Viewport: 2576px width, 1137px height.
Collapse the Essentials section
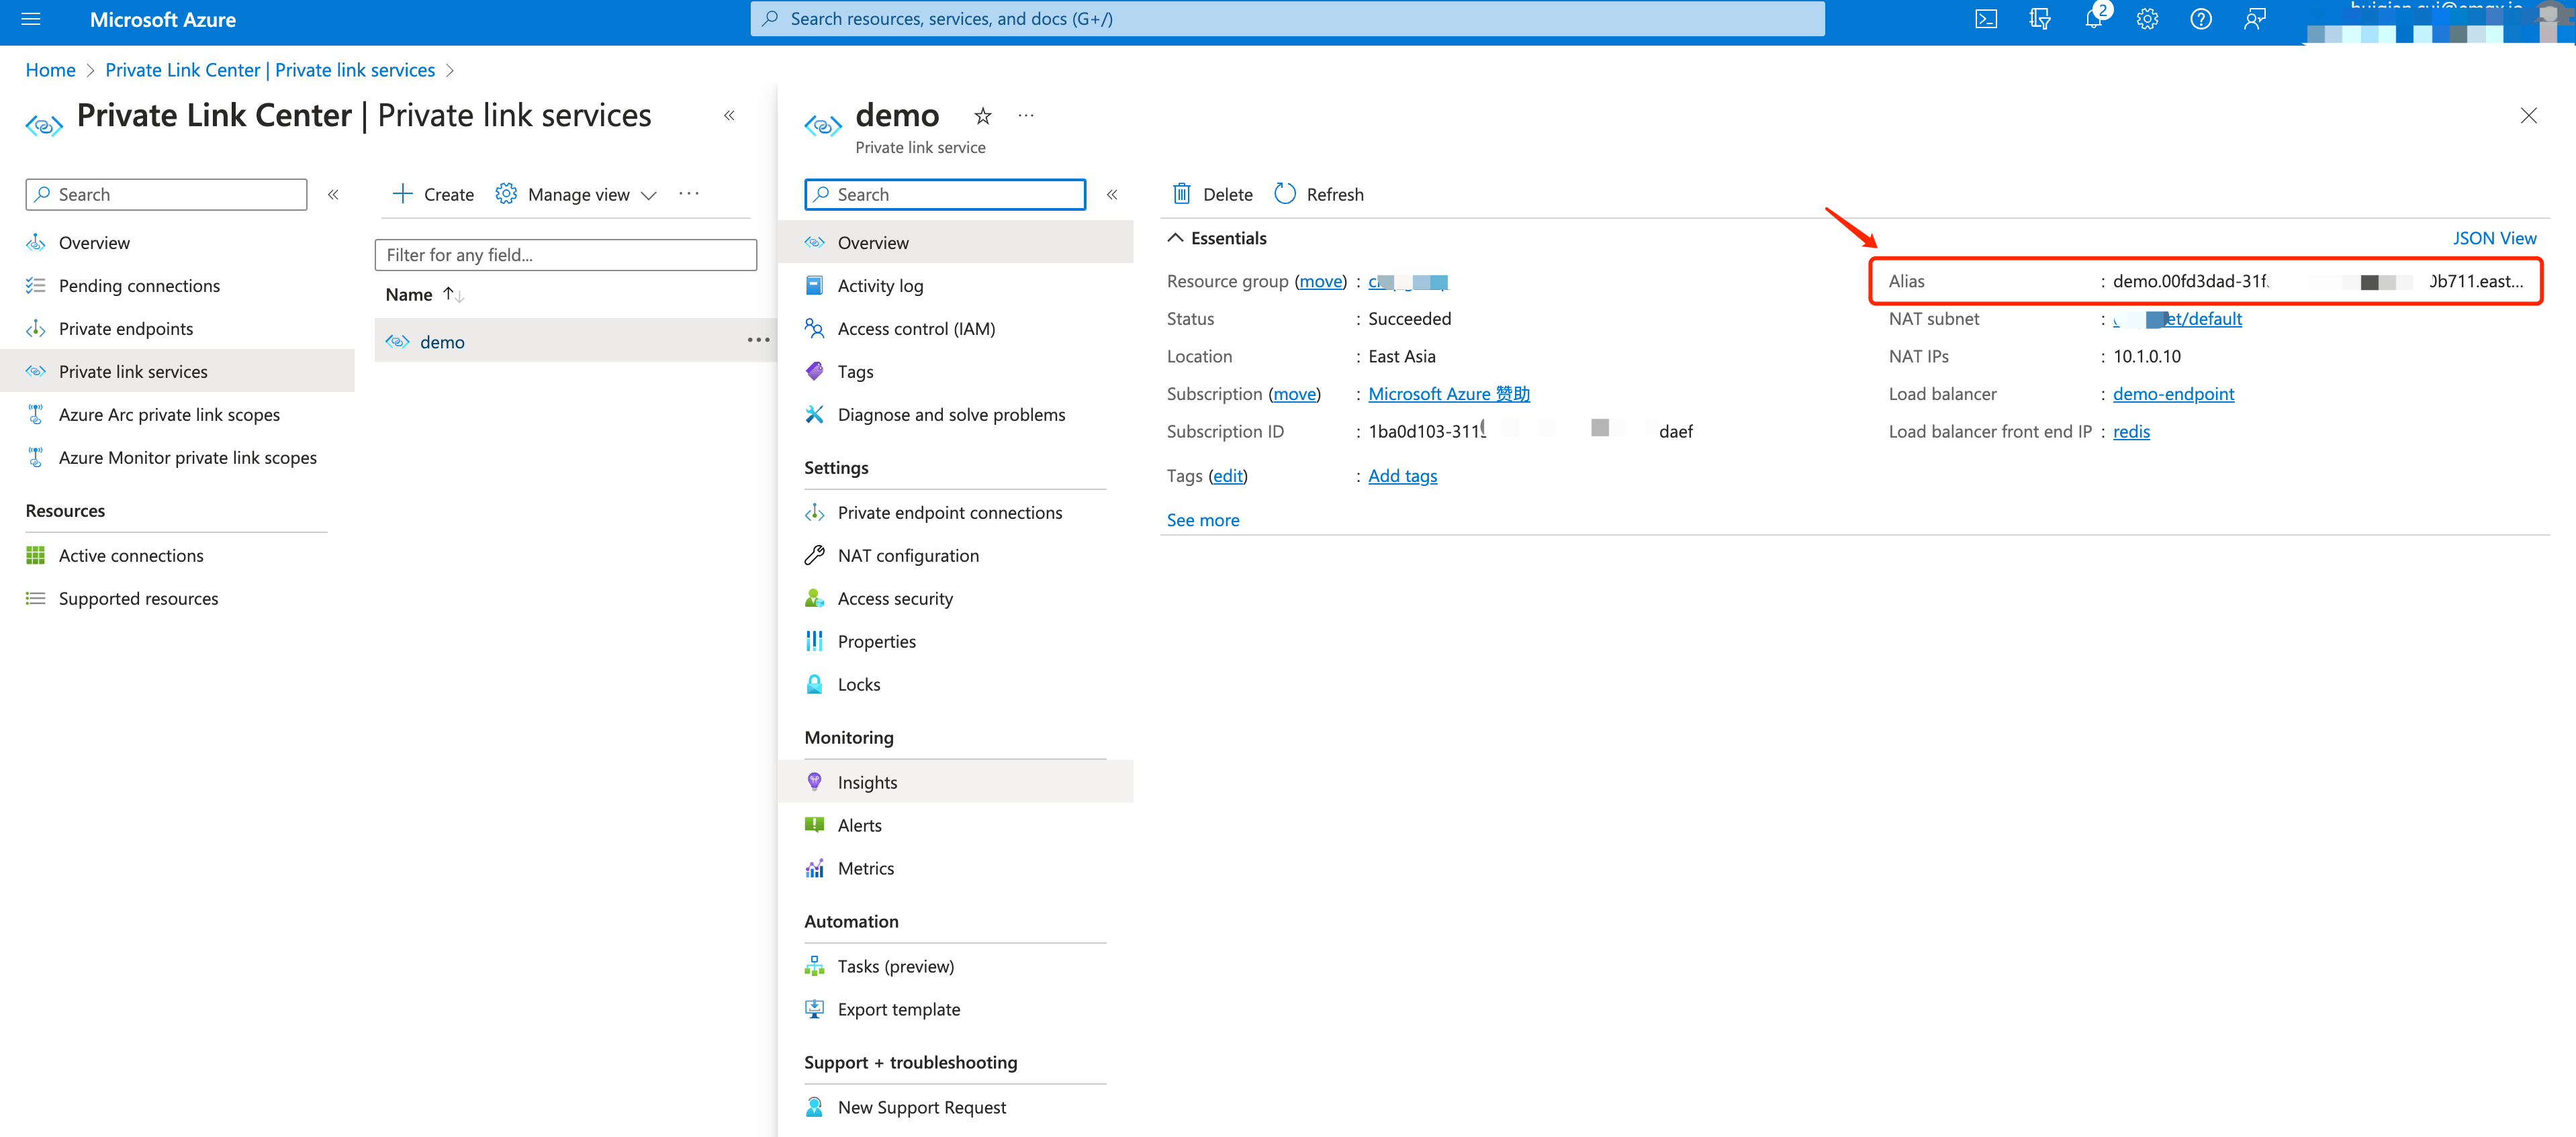[1175, 237]
